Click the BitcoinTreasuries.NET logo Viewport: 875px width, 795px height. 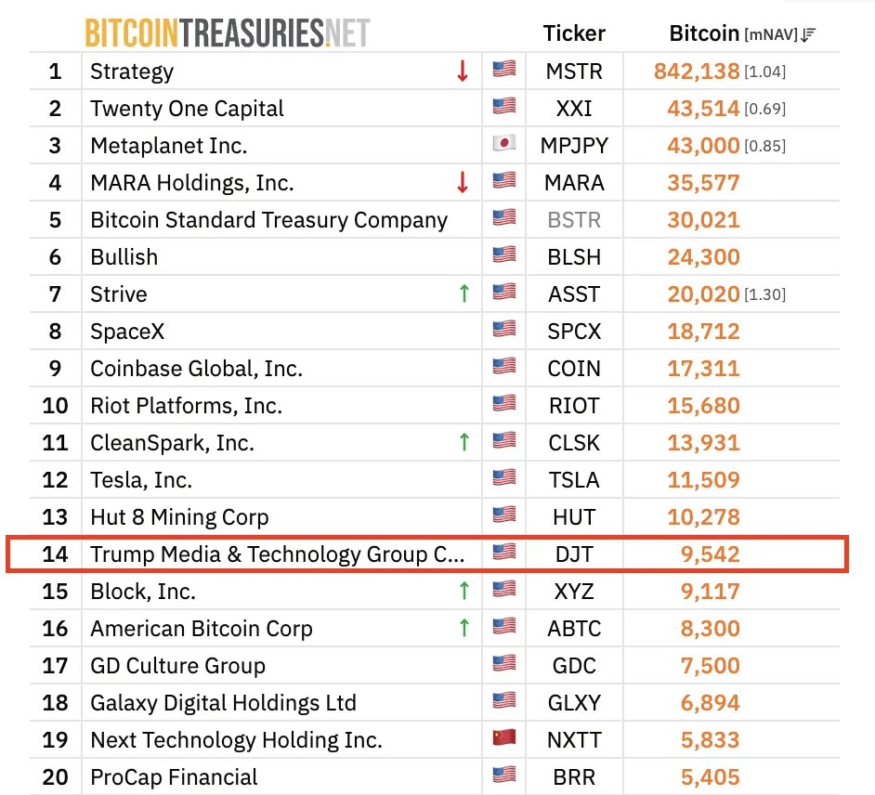click(228, 33)
